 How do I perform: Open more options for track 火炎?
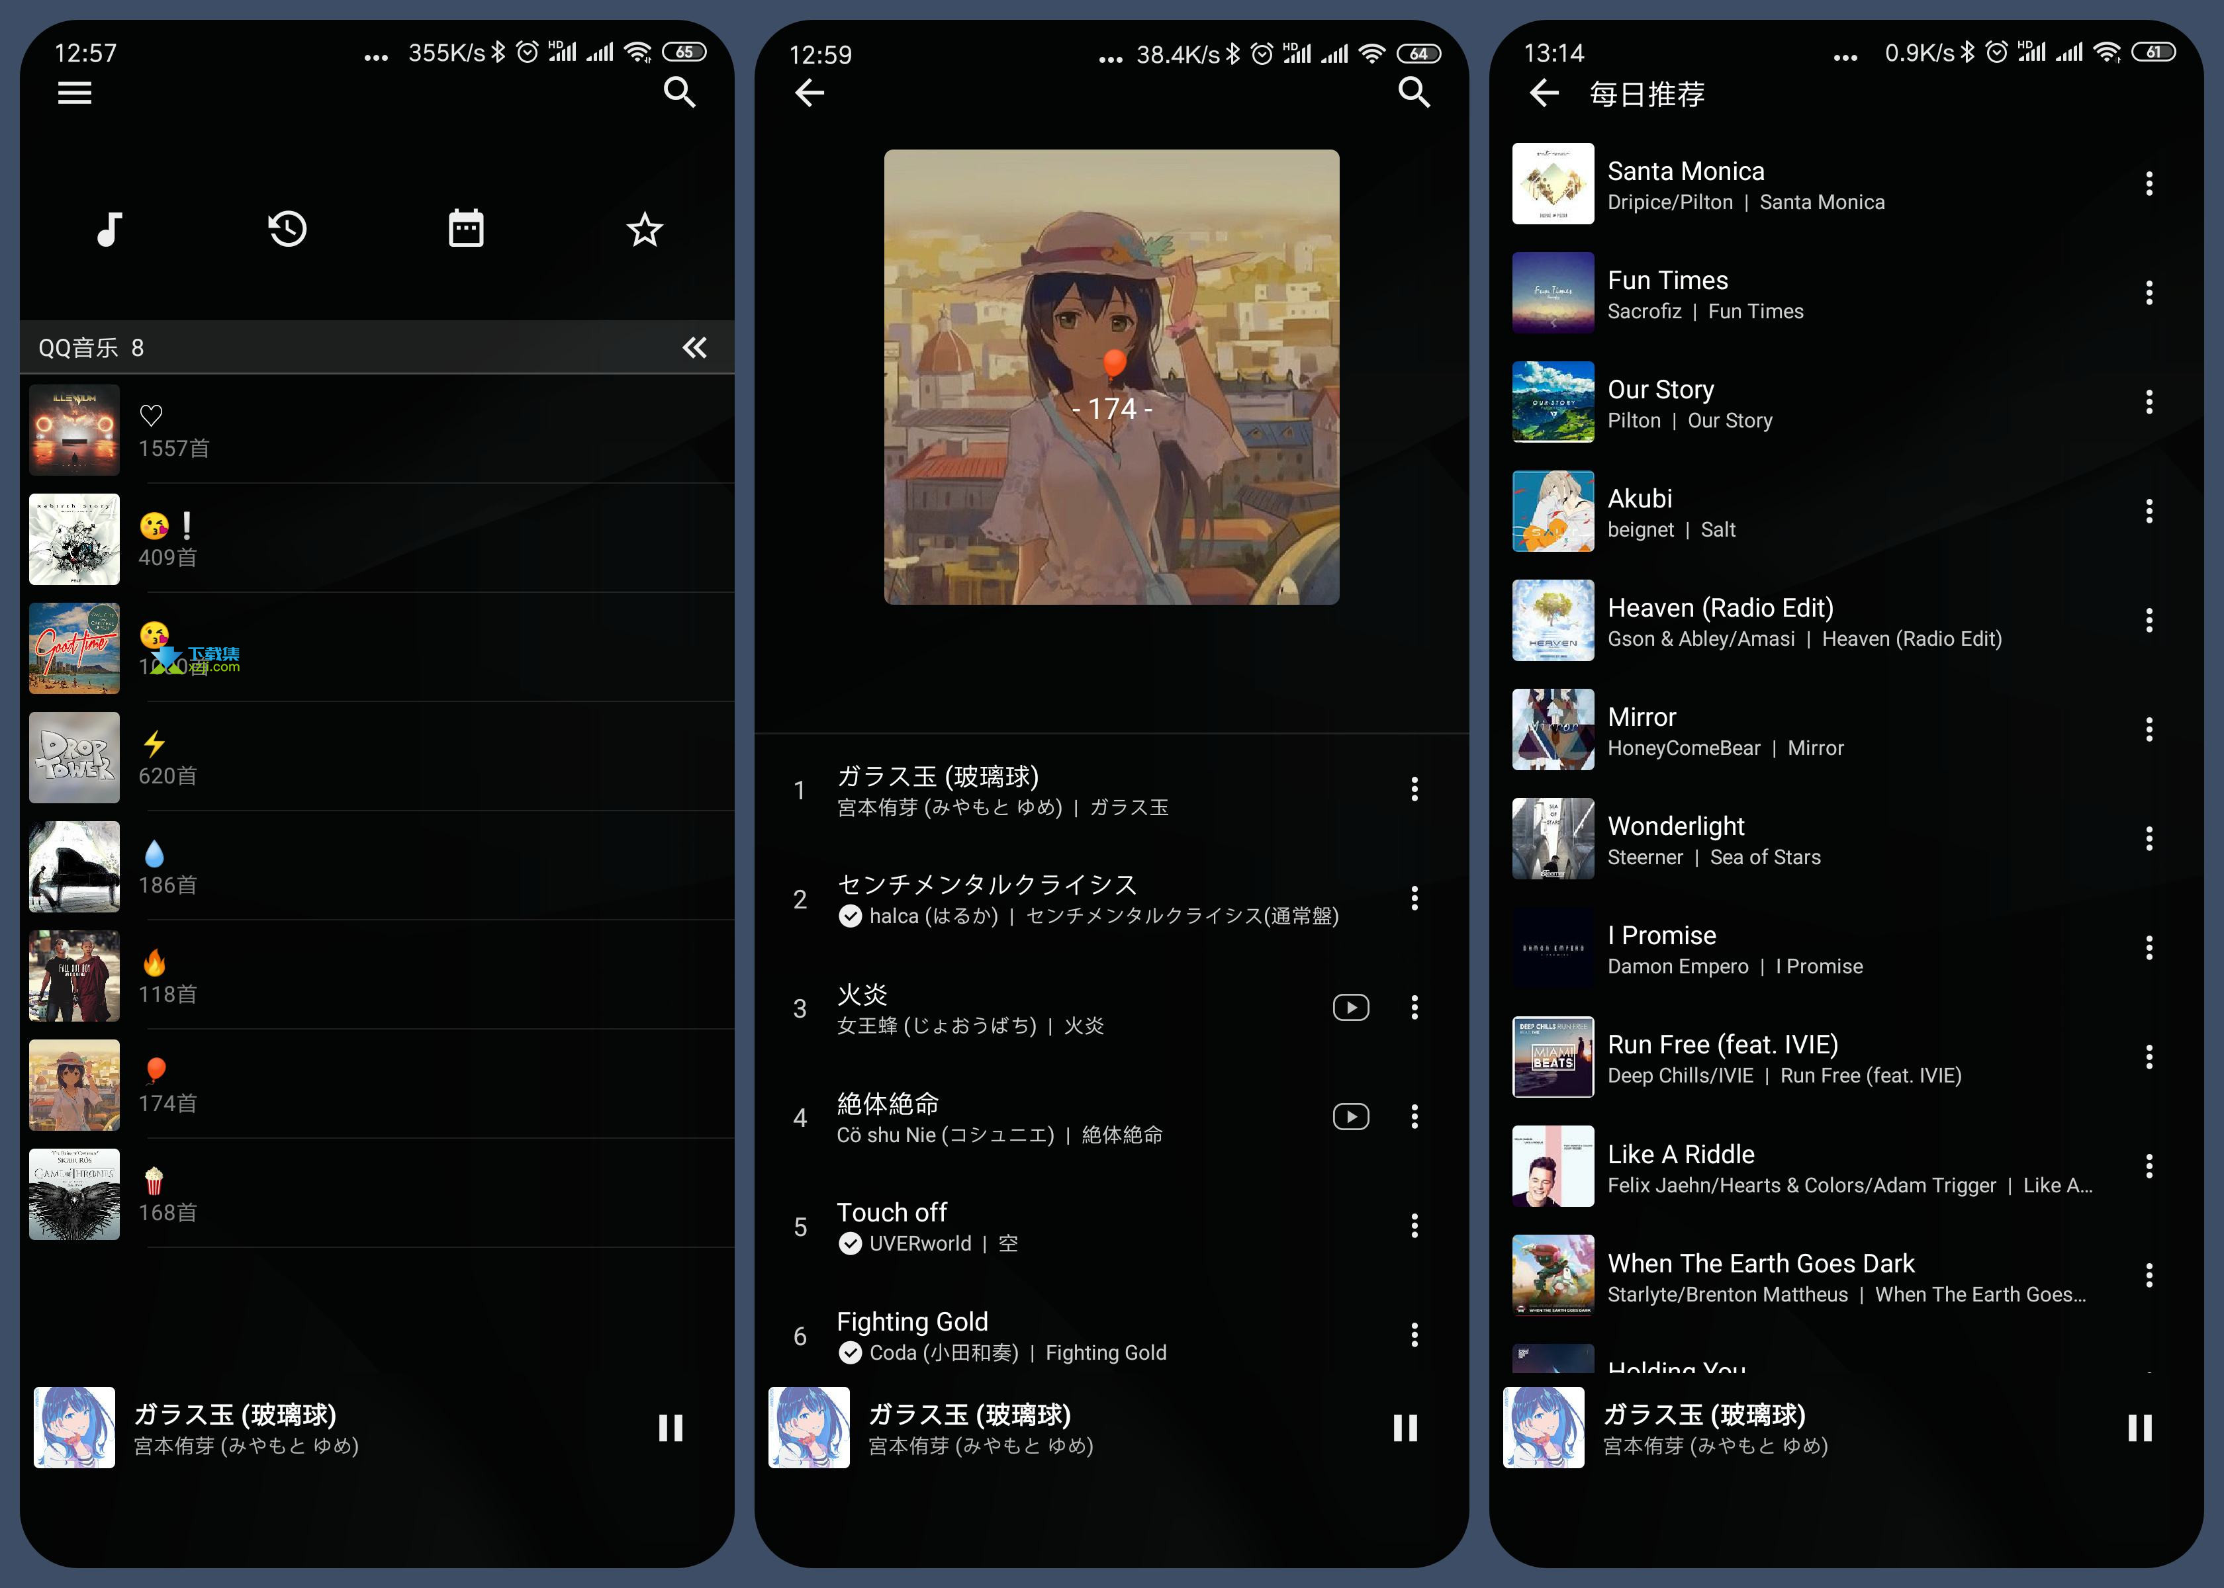pyautogui.click(x=1414, y=1008)
